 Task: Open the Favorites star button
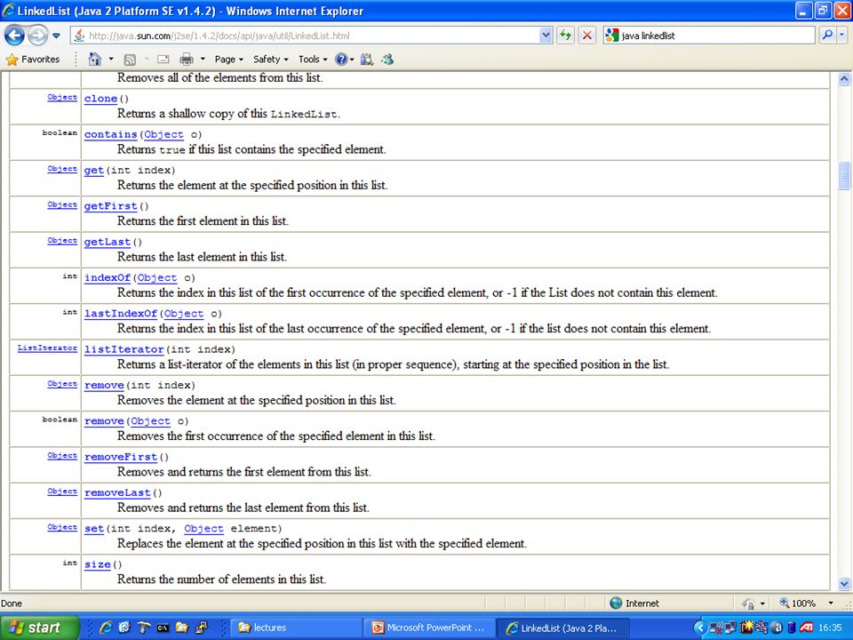click(32, 60)
